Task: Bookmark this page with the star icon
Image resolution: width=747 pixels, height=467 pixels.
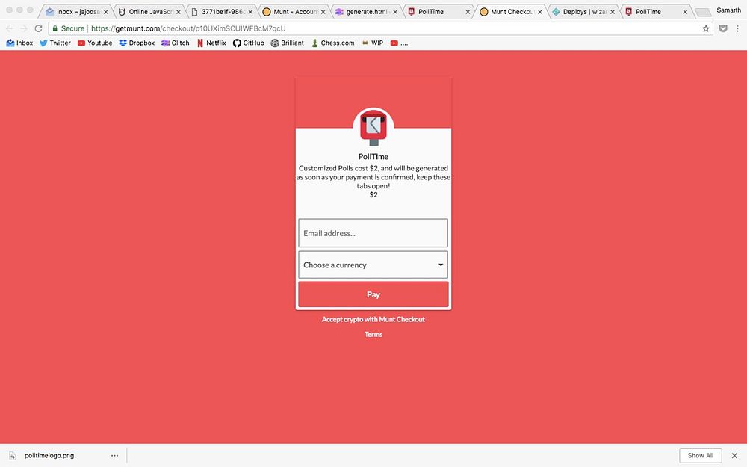Action: pos(706,28)
